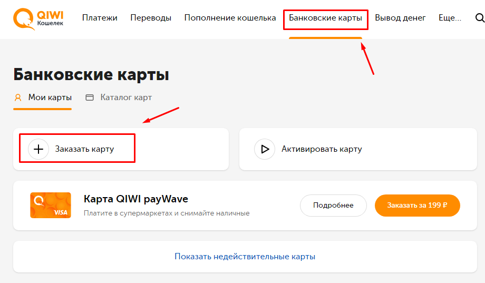Click the card icon beside Каталог карт
Screen dimensions: 485x283
point(90,97)
